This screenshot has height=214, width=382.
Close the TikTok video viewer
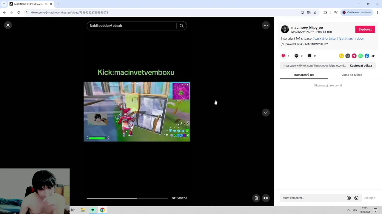point(8,25)
